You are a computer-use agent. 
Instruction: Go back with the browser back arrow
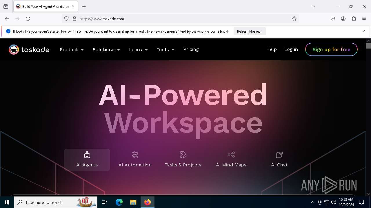[x=7, y=19]
